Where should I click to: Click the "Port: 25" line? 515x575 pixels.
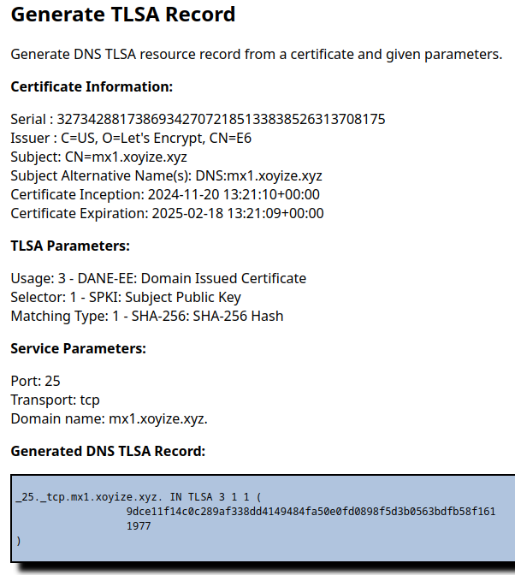click(35, 381)
